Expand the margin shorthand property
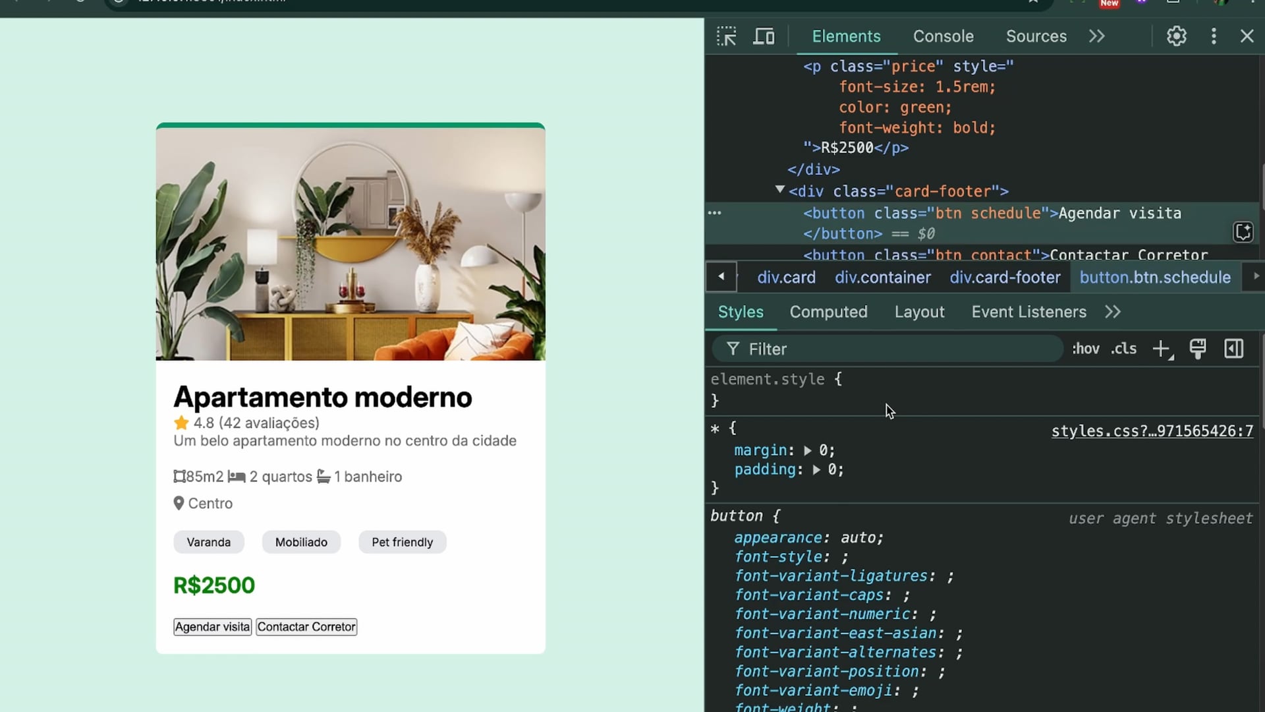1265x712 pixels. [807, 451]
